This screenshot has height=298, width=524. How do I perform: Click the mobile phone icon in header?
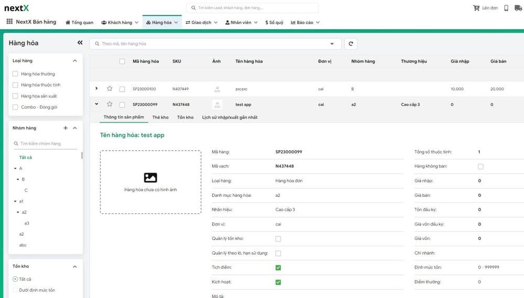pyautogui.click(x=506, y=8)
